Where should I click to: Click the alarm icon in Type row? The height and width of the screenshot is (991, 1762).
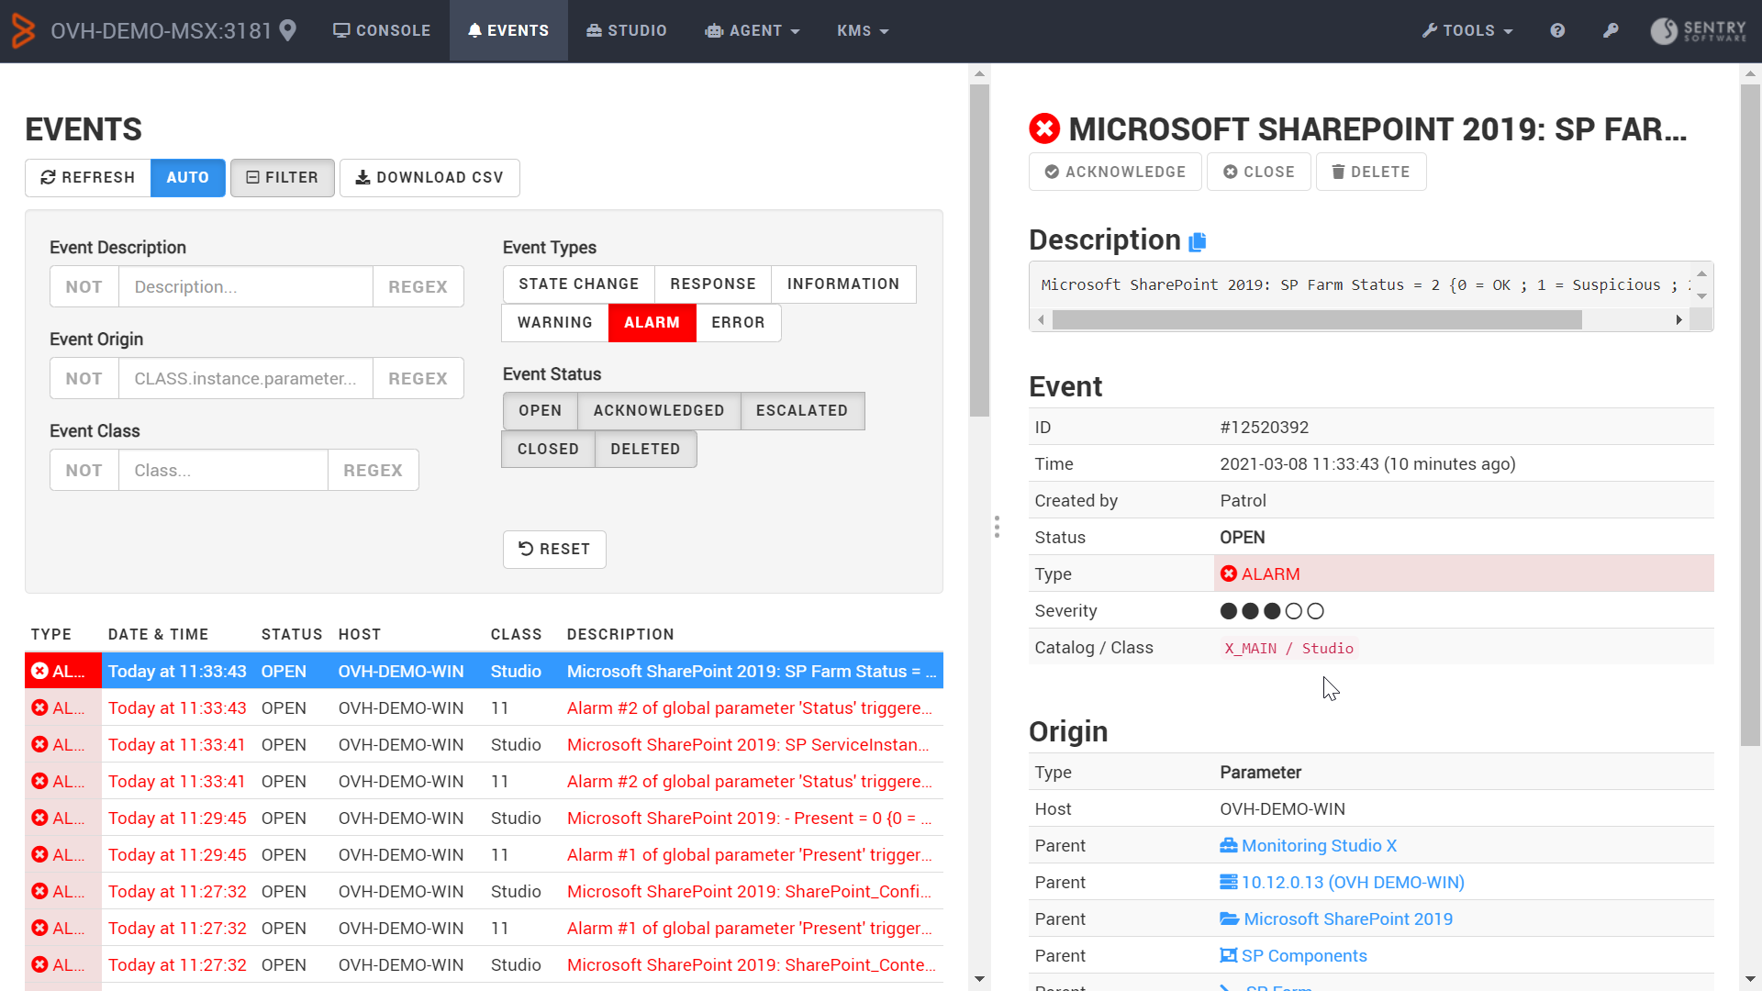click(x=1229, y=573)
